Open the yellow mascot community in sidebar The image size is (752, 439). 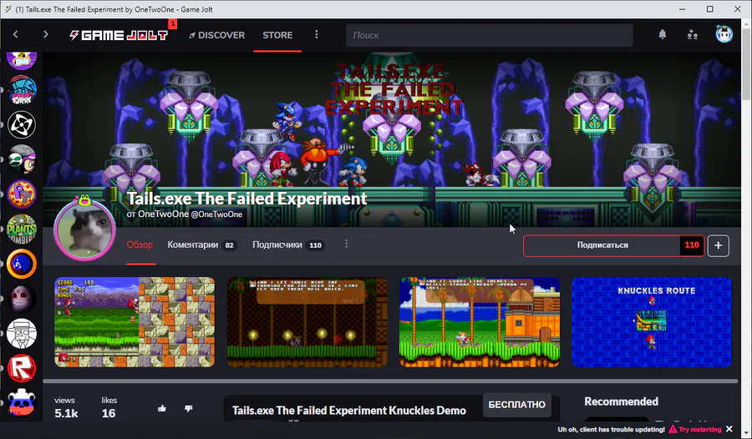[x=22, y=60]
